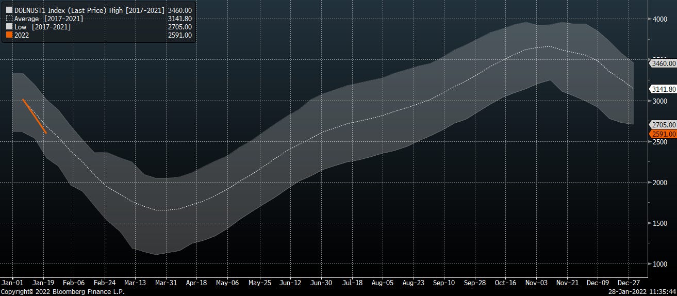Click the Low legend gray swatch

tap(9, 27)
